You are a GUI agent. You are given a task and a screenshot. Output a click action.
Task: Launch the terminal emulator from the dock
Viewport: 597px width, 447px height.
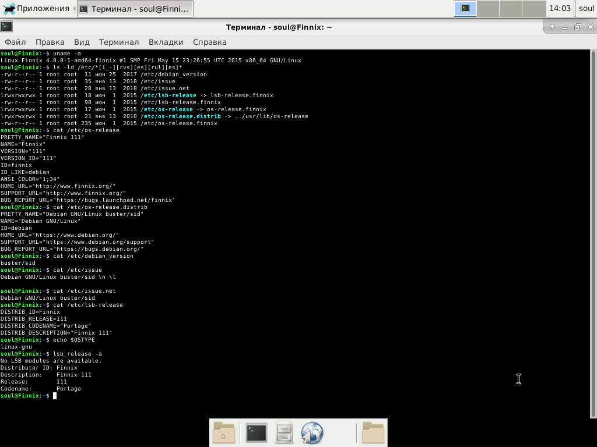coord(257,432)
